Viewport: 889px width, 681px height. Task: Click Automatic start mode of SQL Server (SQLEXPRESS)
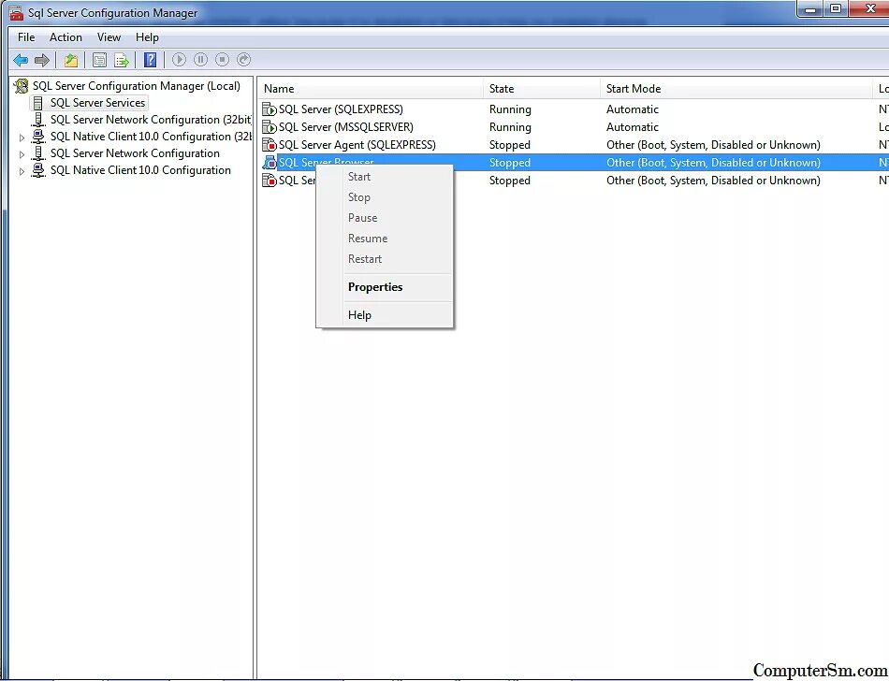tap(633, 109)
